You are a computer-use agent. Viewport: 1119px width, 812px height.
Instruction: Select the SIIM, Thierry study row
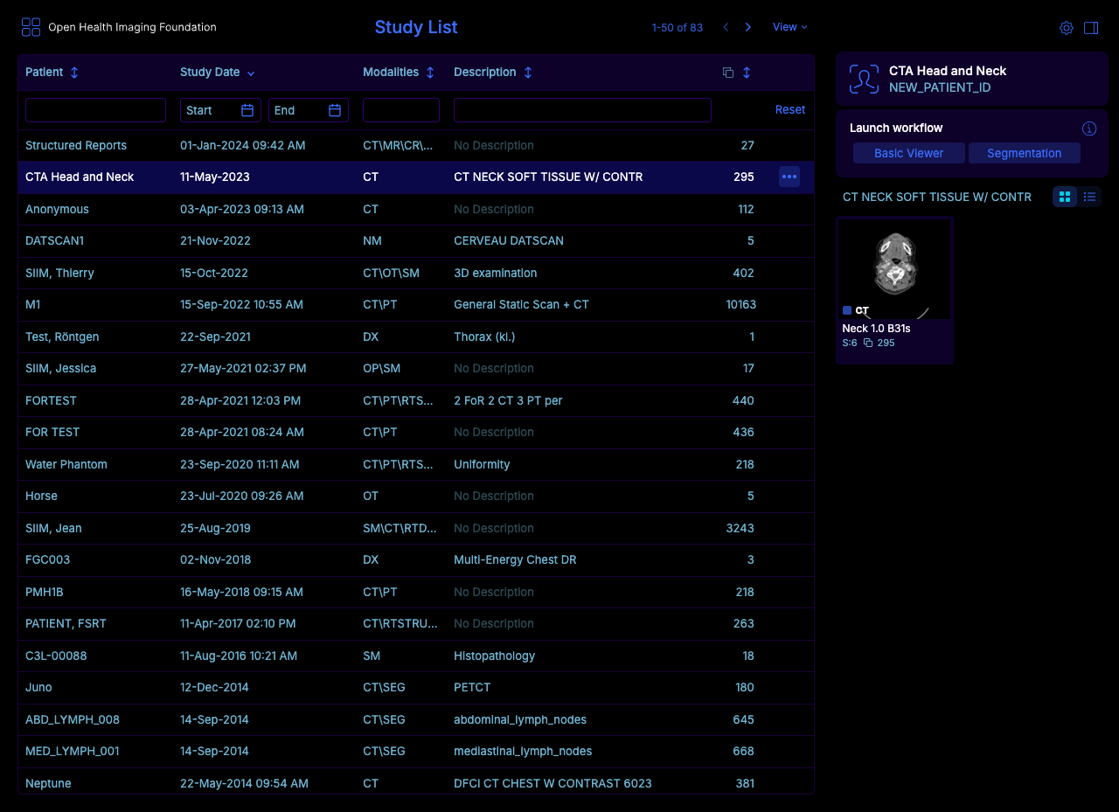pyautogui.click(x=415, y=273)
